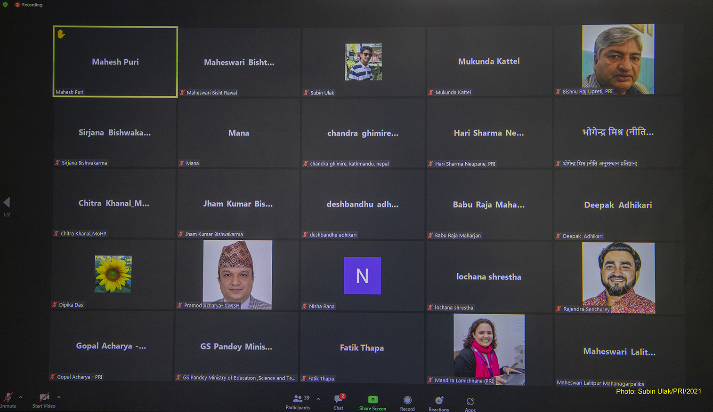This screenshot has width=713, height=412.
Task: Open the Chat panel with unread messages
Action: (339, 401)
